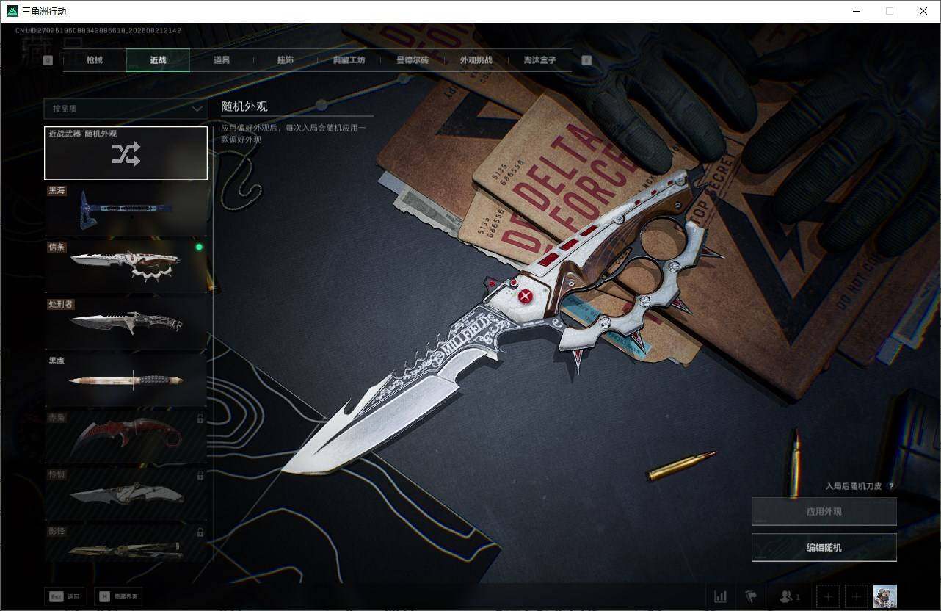Viewport: 941px width, 611px height.
Task: Switch to the 曼德尔砖 tab
Action: (x=413, y=60)
